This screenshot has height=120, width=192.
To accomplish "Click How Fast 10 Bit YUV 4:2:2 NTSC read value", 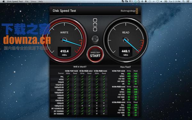I will pos(136,76).
